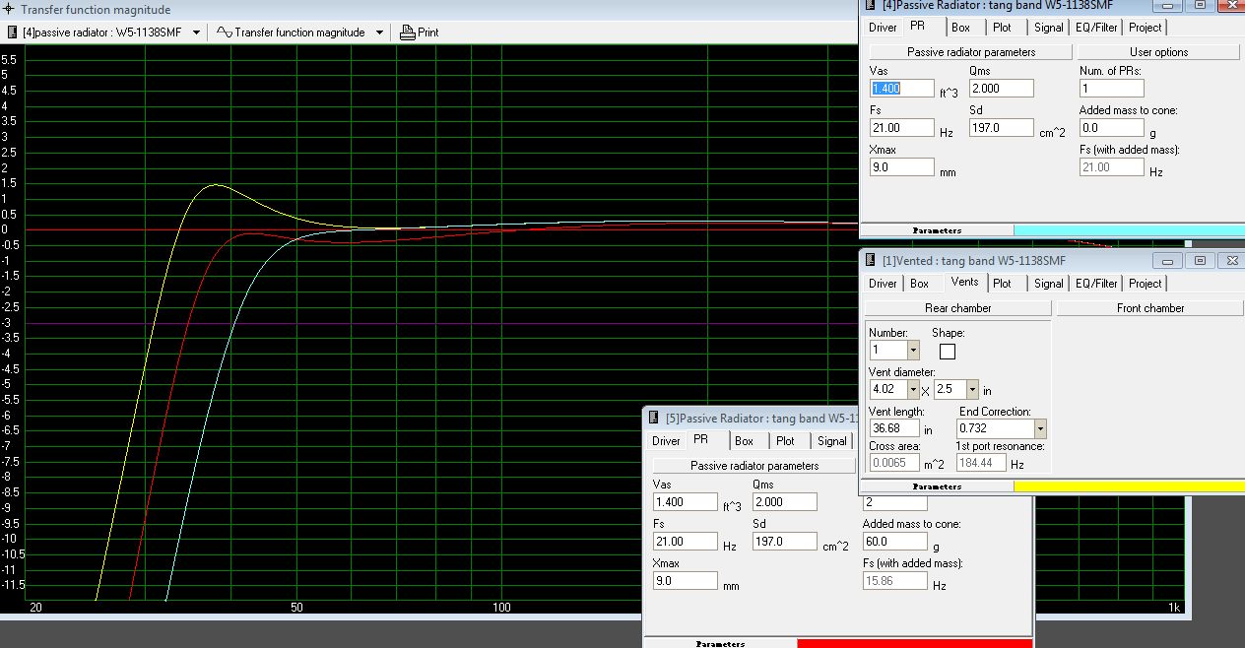
Task: Expand the vent Number dropdown
Action: point(913,351)
